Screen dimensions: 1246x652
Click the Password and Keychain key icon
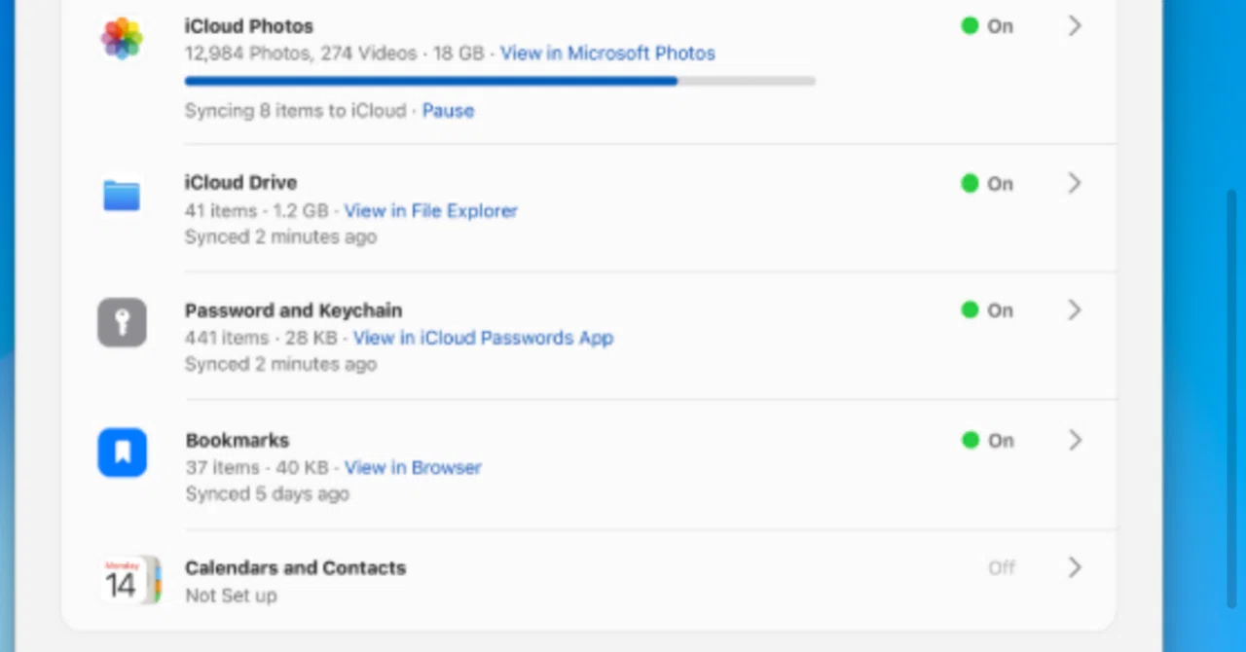click(122, 323)
